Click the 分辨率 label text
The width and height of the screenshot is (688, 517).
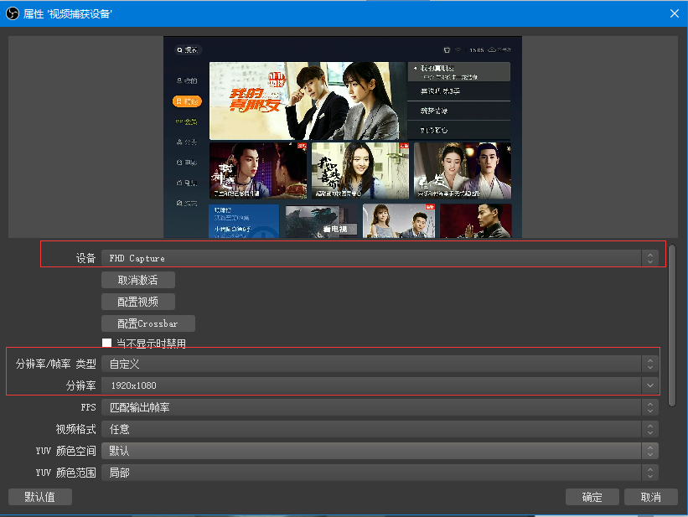80,385
